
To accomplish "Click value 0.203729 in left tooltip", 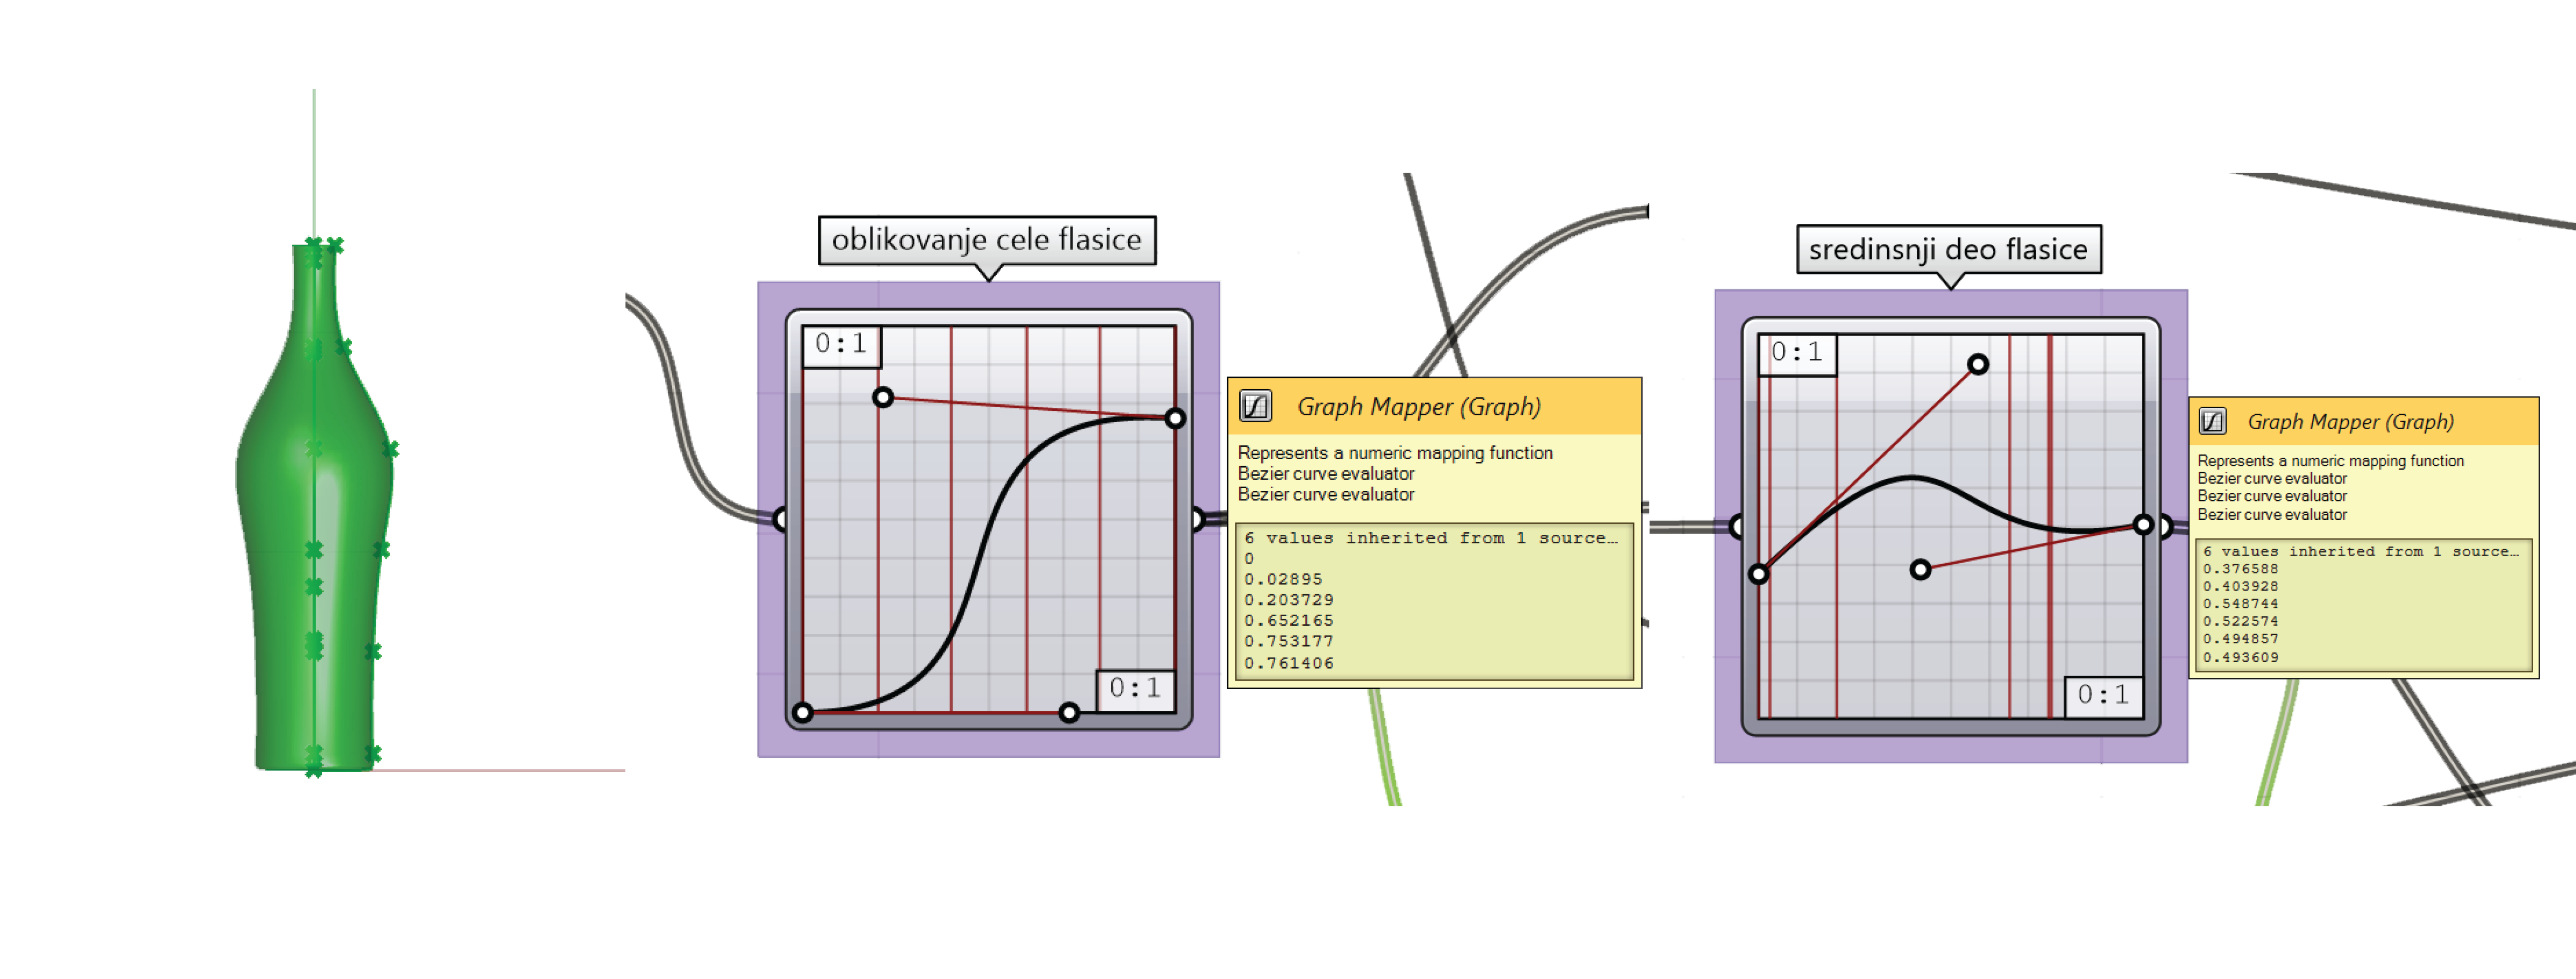I will 1289,600.
